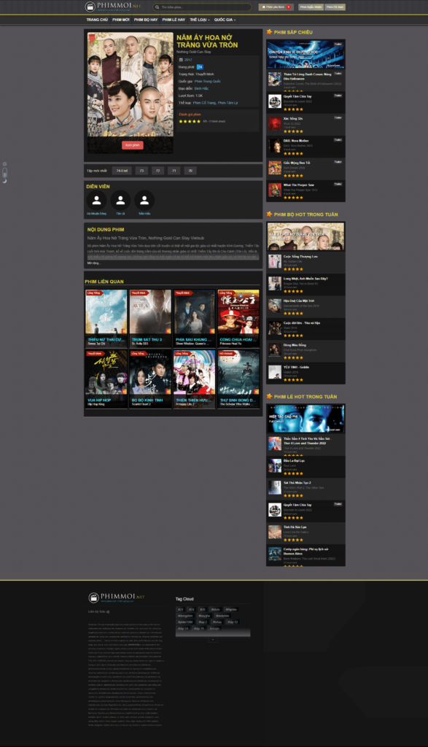Viewport: 428px width, 747px height.
Task: Expand the Thể Loại dropdown menu
Action: coord(200,20)
